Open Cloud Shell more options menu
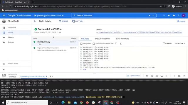 [167, 76]
